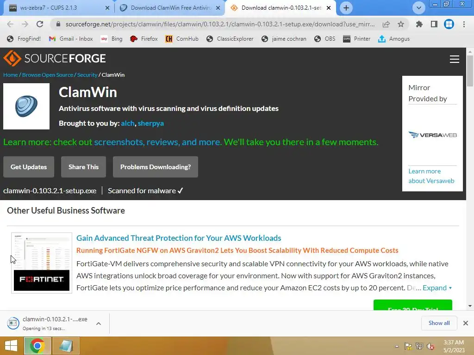
Task: Click the Share This button
Action: (83, 167)
